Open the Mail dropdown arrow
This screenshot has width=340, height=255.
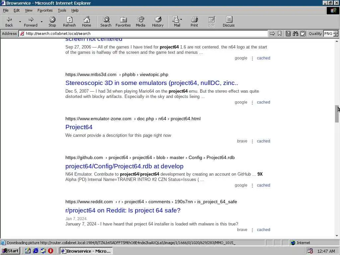point(181,20)
